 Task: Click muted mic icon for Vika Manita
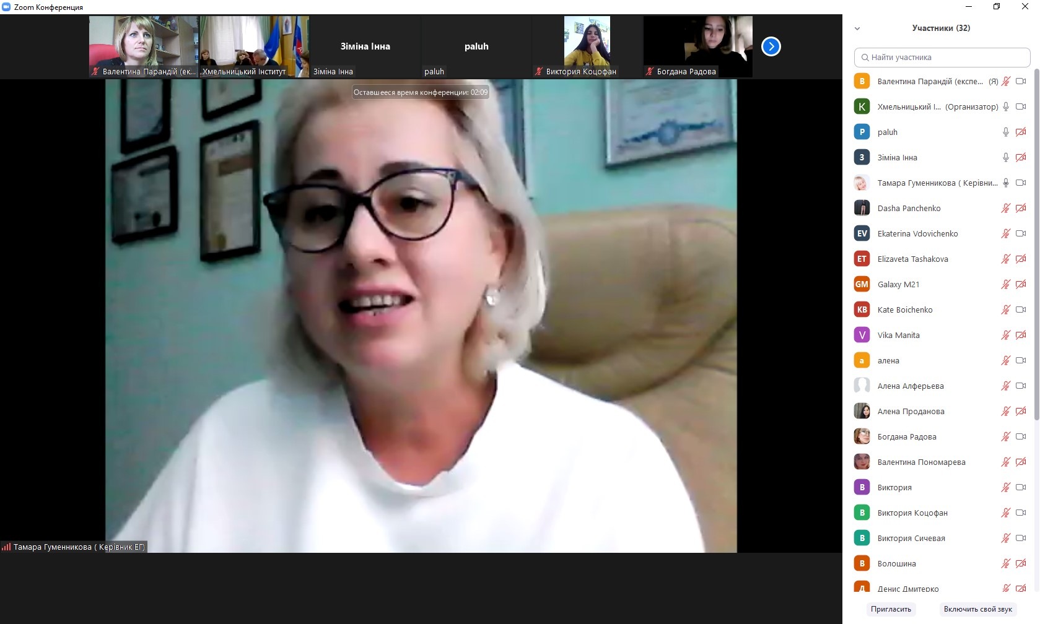point(1006,335)
